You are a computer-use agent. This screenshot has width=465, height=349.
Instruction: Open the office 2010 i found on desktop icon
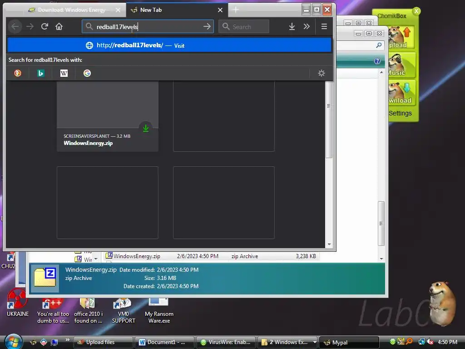88,311
